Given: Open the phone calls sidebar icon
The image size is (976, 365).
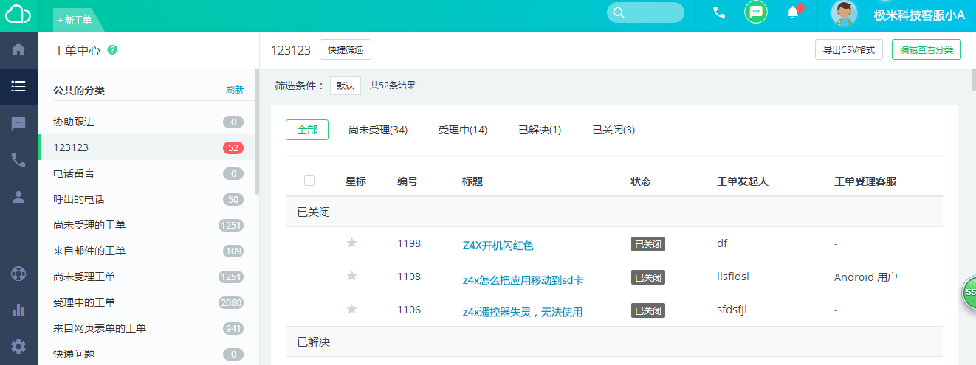Looking at the screenshot, I should 18,160.
